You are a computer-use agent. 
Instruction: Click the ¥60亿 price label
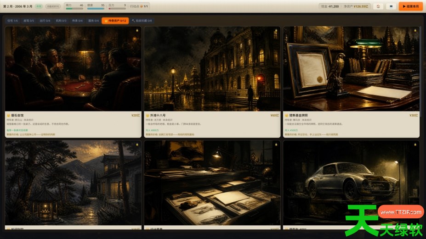pyautogui.click(x=275, y=115)
